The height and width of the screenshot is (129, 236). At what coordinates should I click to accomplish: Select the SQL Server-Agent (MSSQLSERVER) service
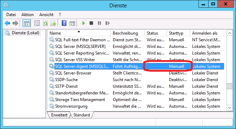[x=82, y=66]
